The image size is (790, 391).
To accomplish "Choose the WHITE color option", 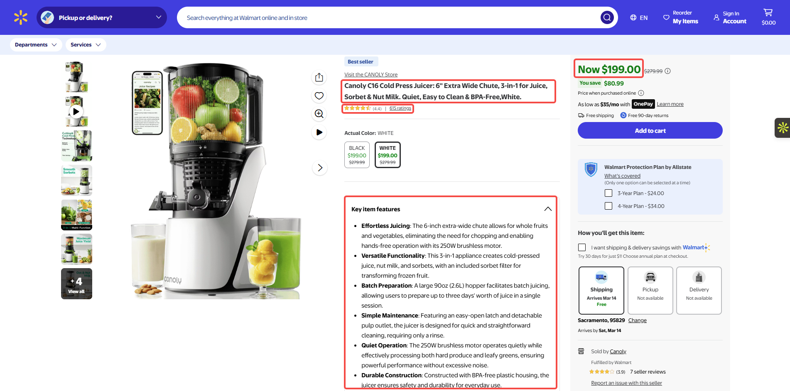I will tap(388, 155).
